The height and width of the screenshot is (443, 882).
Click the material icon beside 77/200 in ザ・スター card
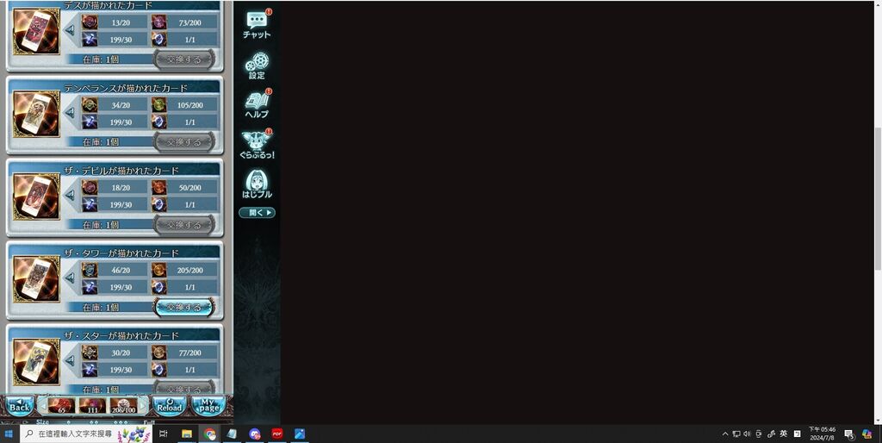point(158,353)
